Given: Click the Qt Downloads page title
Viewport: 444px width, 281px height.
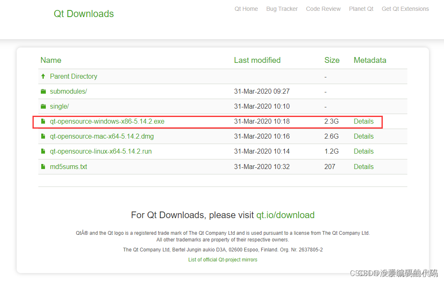Looking at the screenshot, I should click(84, 14).
